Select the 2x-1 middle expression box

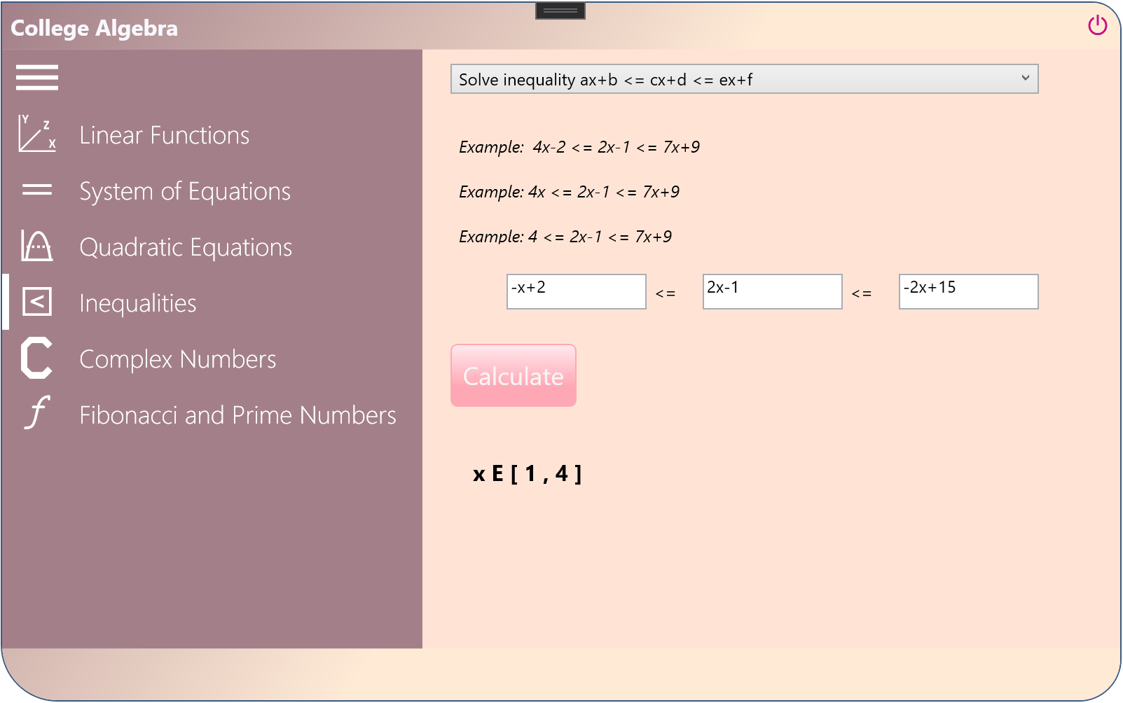click(772, 291)
